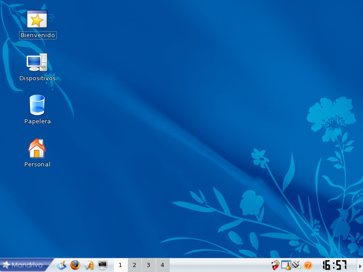363x272 pixels.
Task: Launch Firefox from the panel
Action: (x=75, y=265)
